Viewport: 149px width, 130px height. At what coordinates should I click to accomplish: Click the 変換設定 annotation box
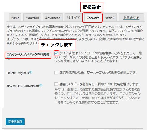click(92, 7)
